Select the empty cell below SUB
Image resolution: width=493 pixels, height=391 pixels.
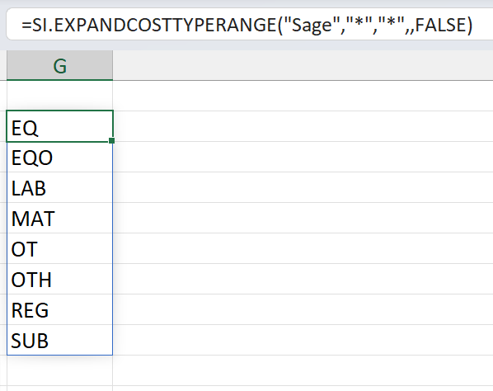pyautogui.click(x=59, y=370)
